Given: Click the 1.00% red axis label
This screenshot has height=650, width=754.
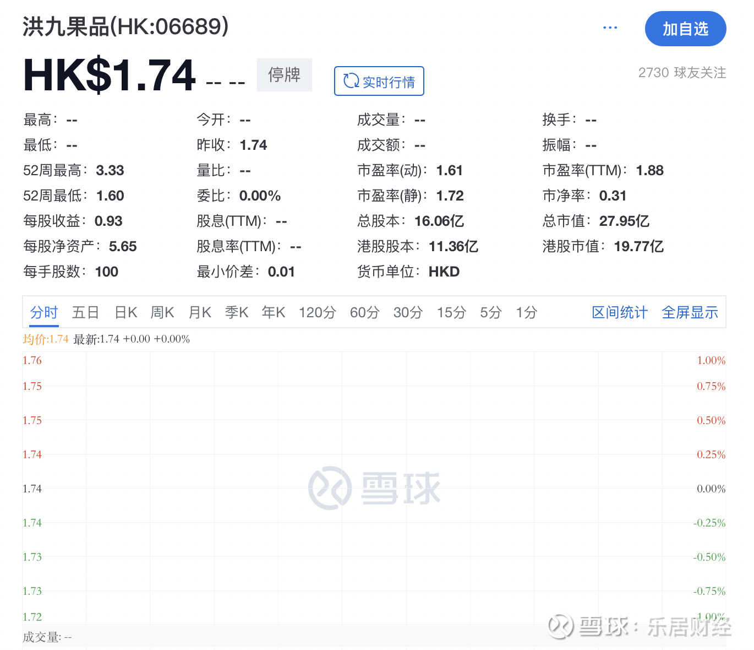Looking at the screenshot, I should click(x=711, y=360).
